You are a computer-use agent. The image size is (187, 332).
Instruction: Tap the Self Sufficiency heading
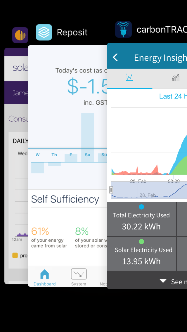point(65,199)
